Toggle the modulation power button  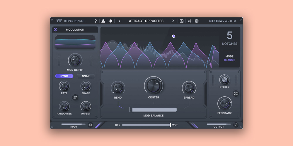coord(56,30)
